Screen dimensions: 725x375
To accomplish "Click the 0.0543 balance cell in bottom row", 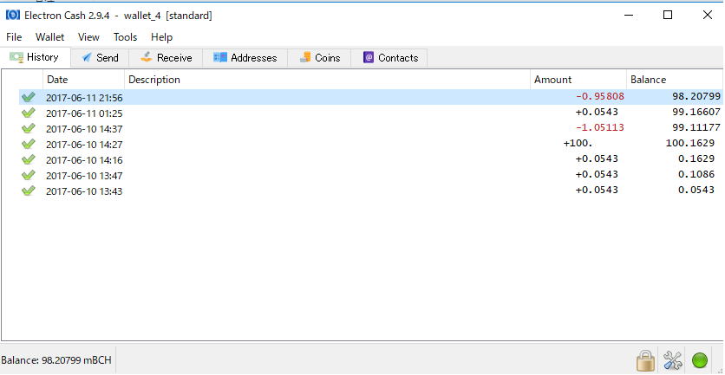I will [696, 190].
